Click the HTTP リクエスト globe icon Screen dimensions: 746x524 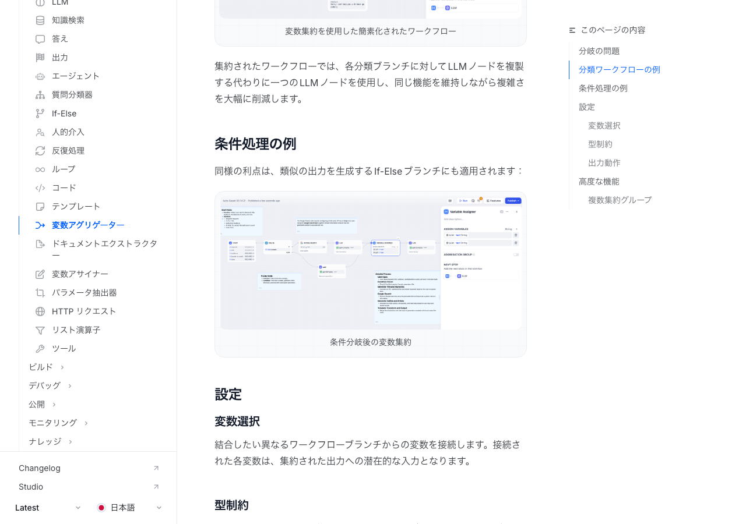point(40,311)
